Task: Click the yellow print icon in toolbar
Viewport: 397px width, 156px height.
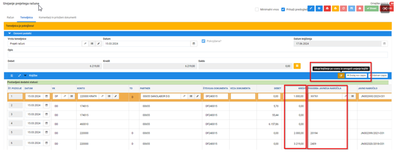Action: [335, 8]
